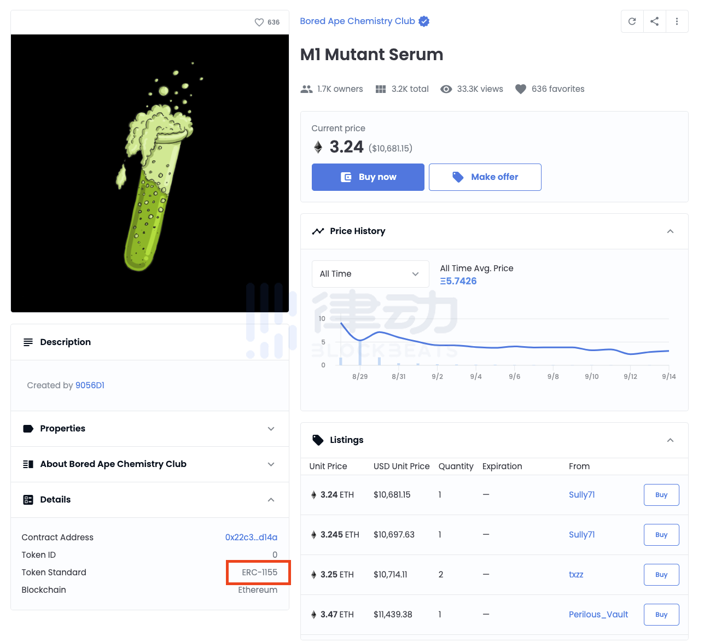
Task: Click the Ethereum blockchain value
Action: click(258, 590)
